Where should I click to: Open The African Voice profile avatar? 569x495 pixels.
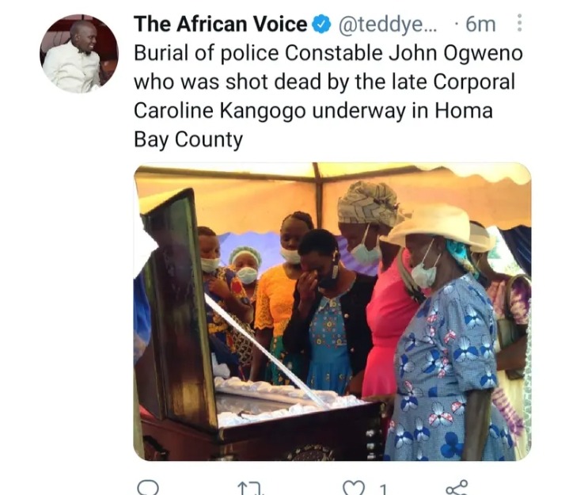coord(79,53)
